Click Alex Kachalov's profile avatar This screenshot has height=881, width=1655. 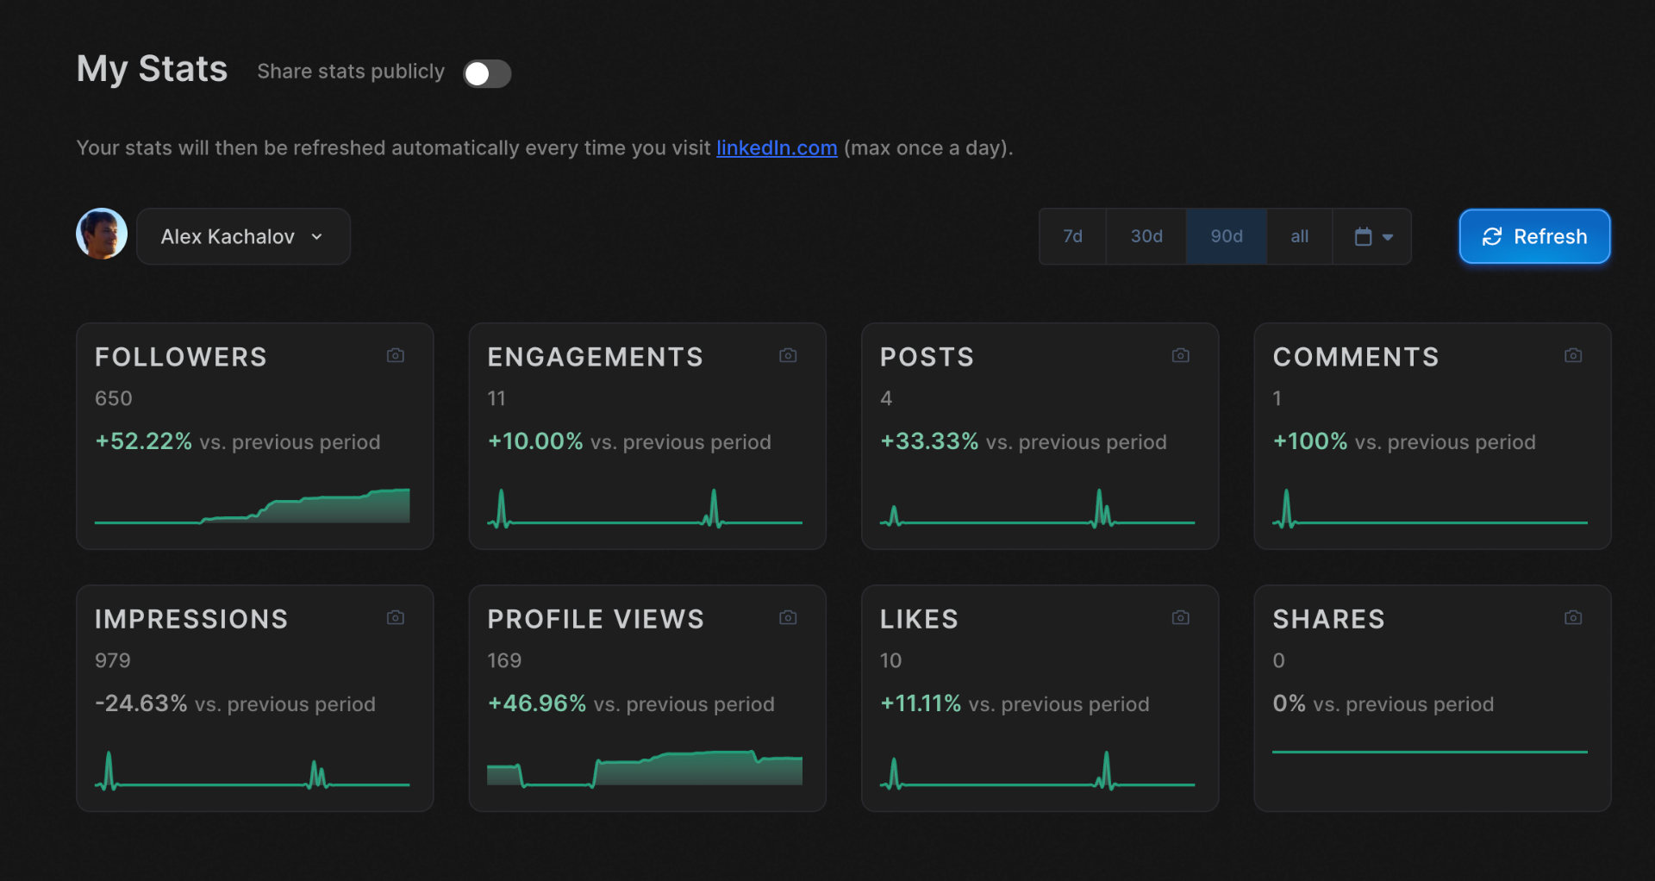tap(102, 234)
